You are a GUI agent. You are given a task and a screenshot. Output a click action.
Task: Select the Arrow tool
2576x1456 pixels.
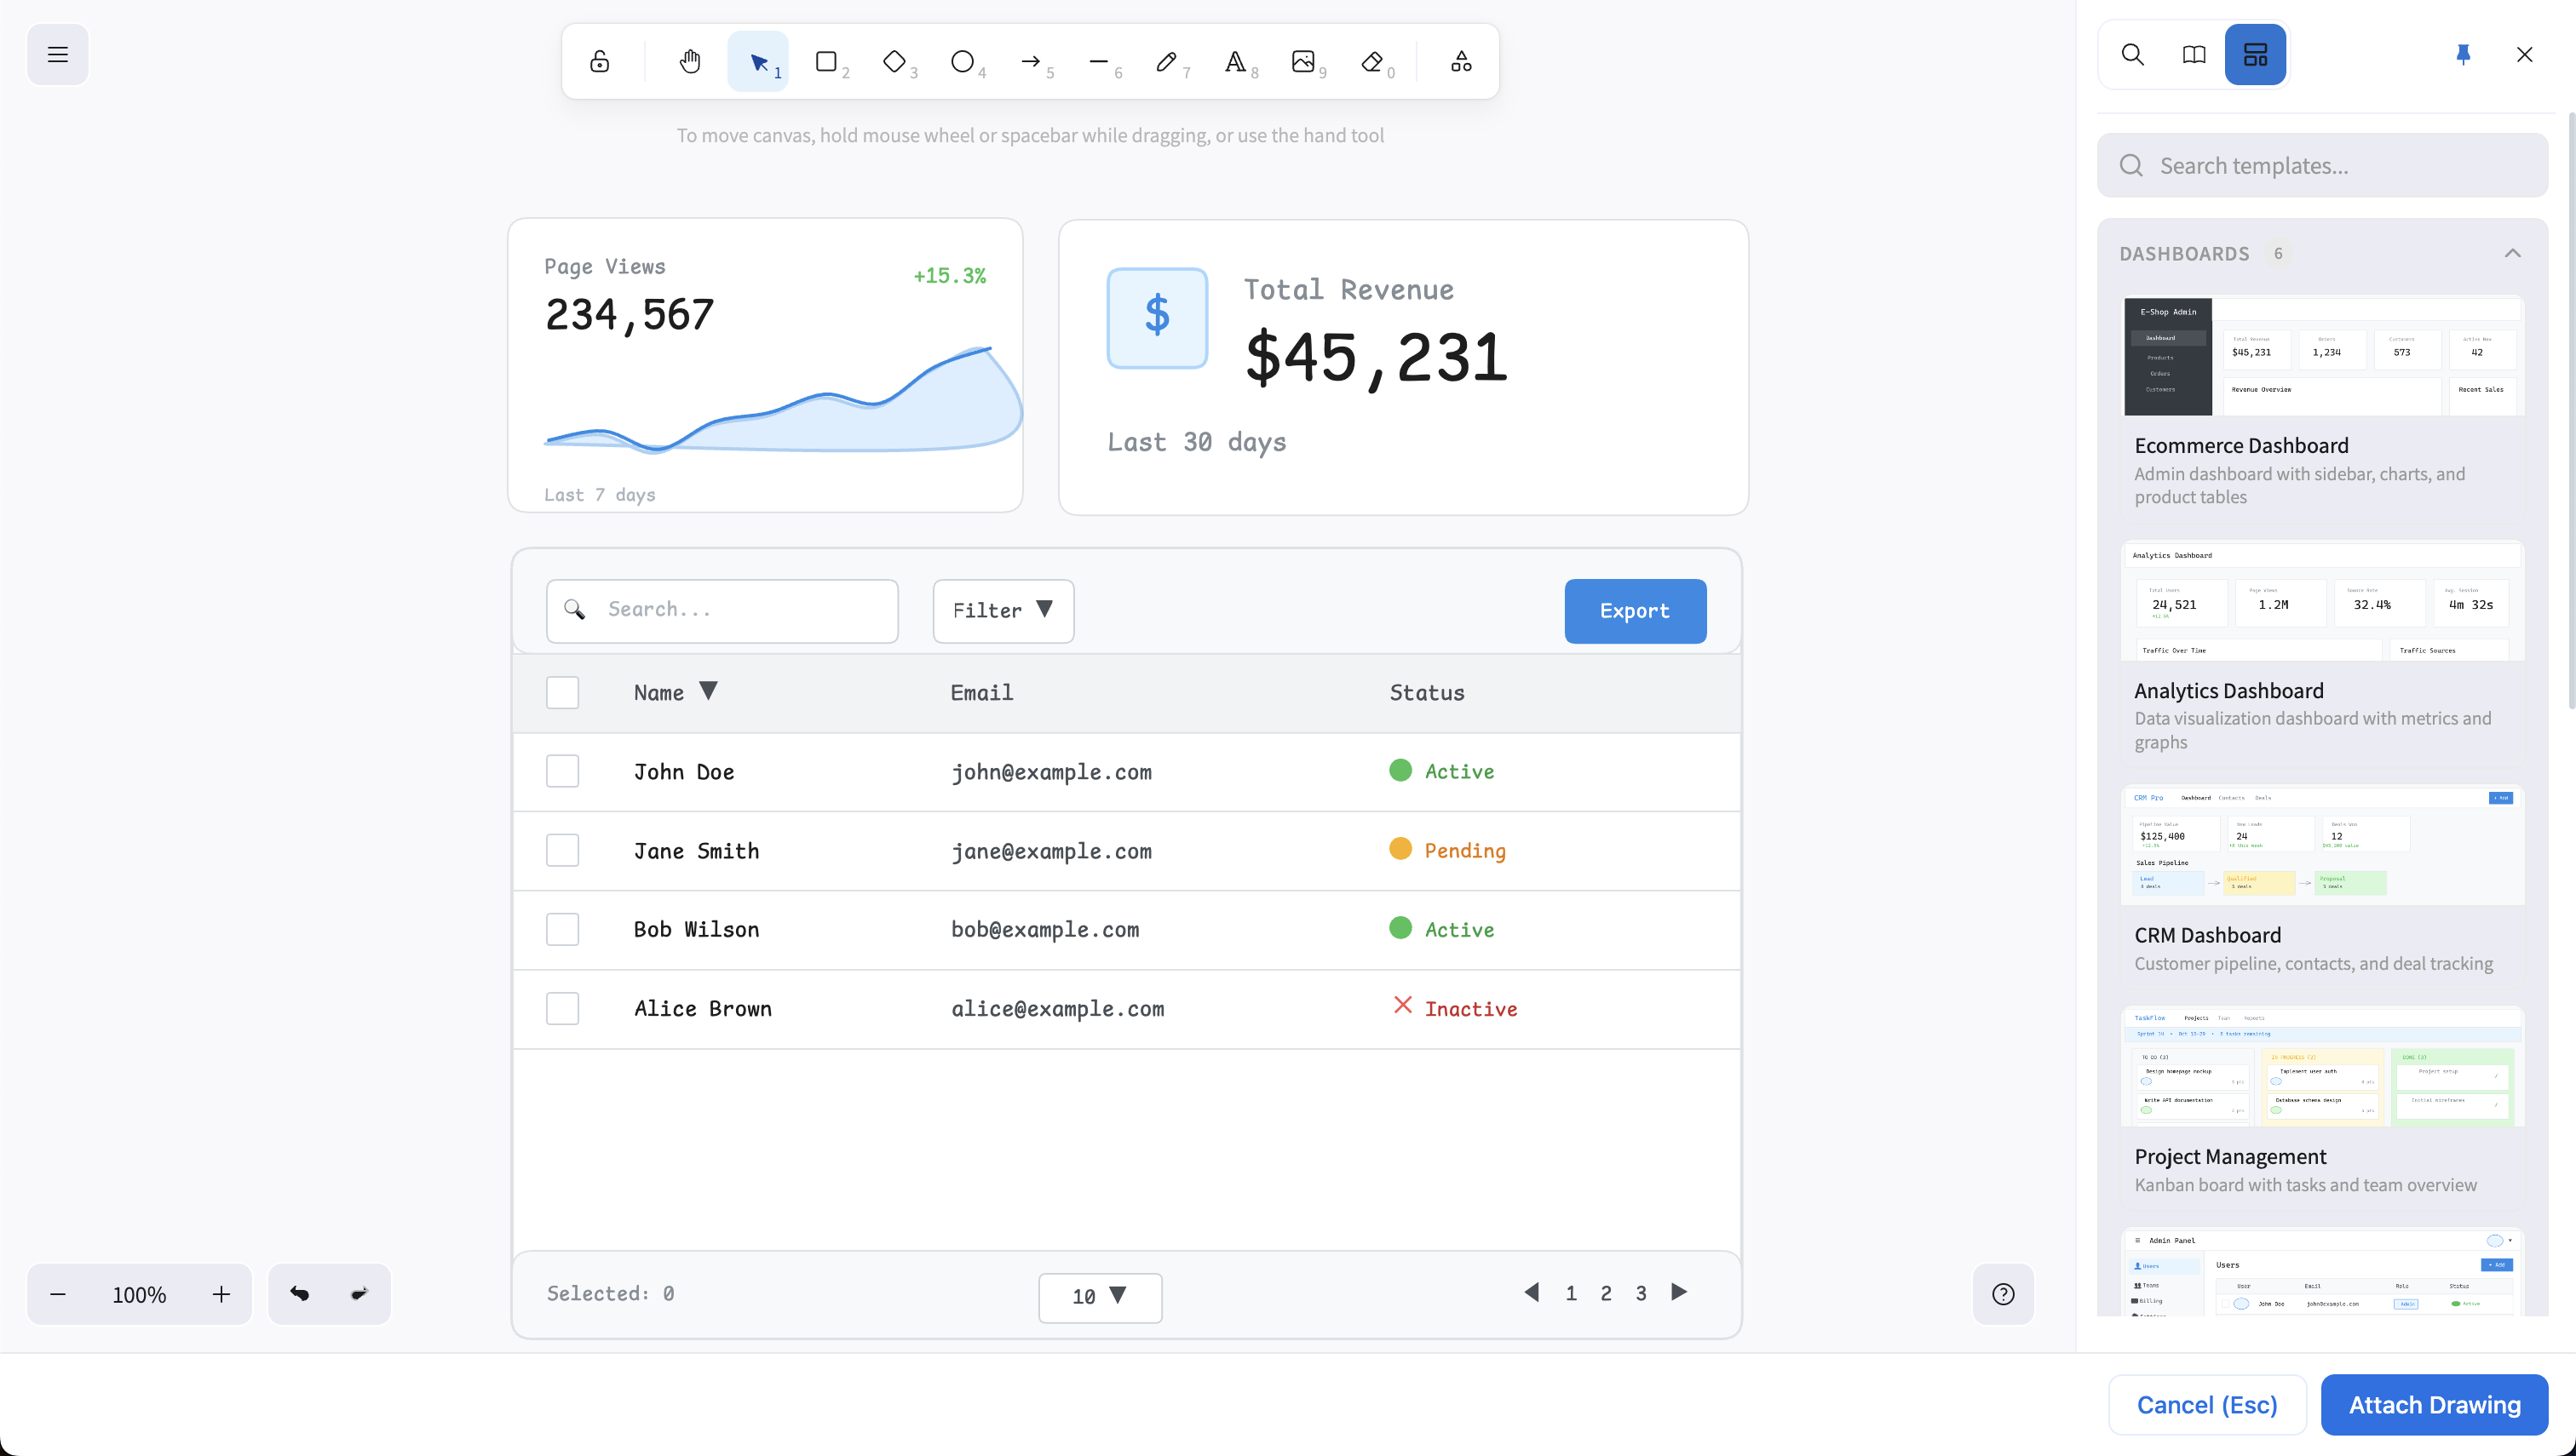tap(1031, 62)
